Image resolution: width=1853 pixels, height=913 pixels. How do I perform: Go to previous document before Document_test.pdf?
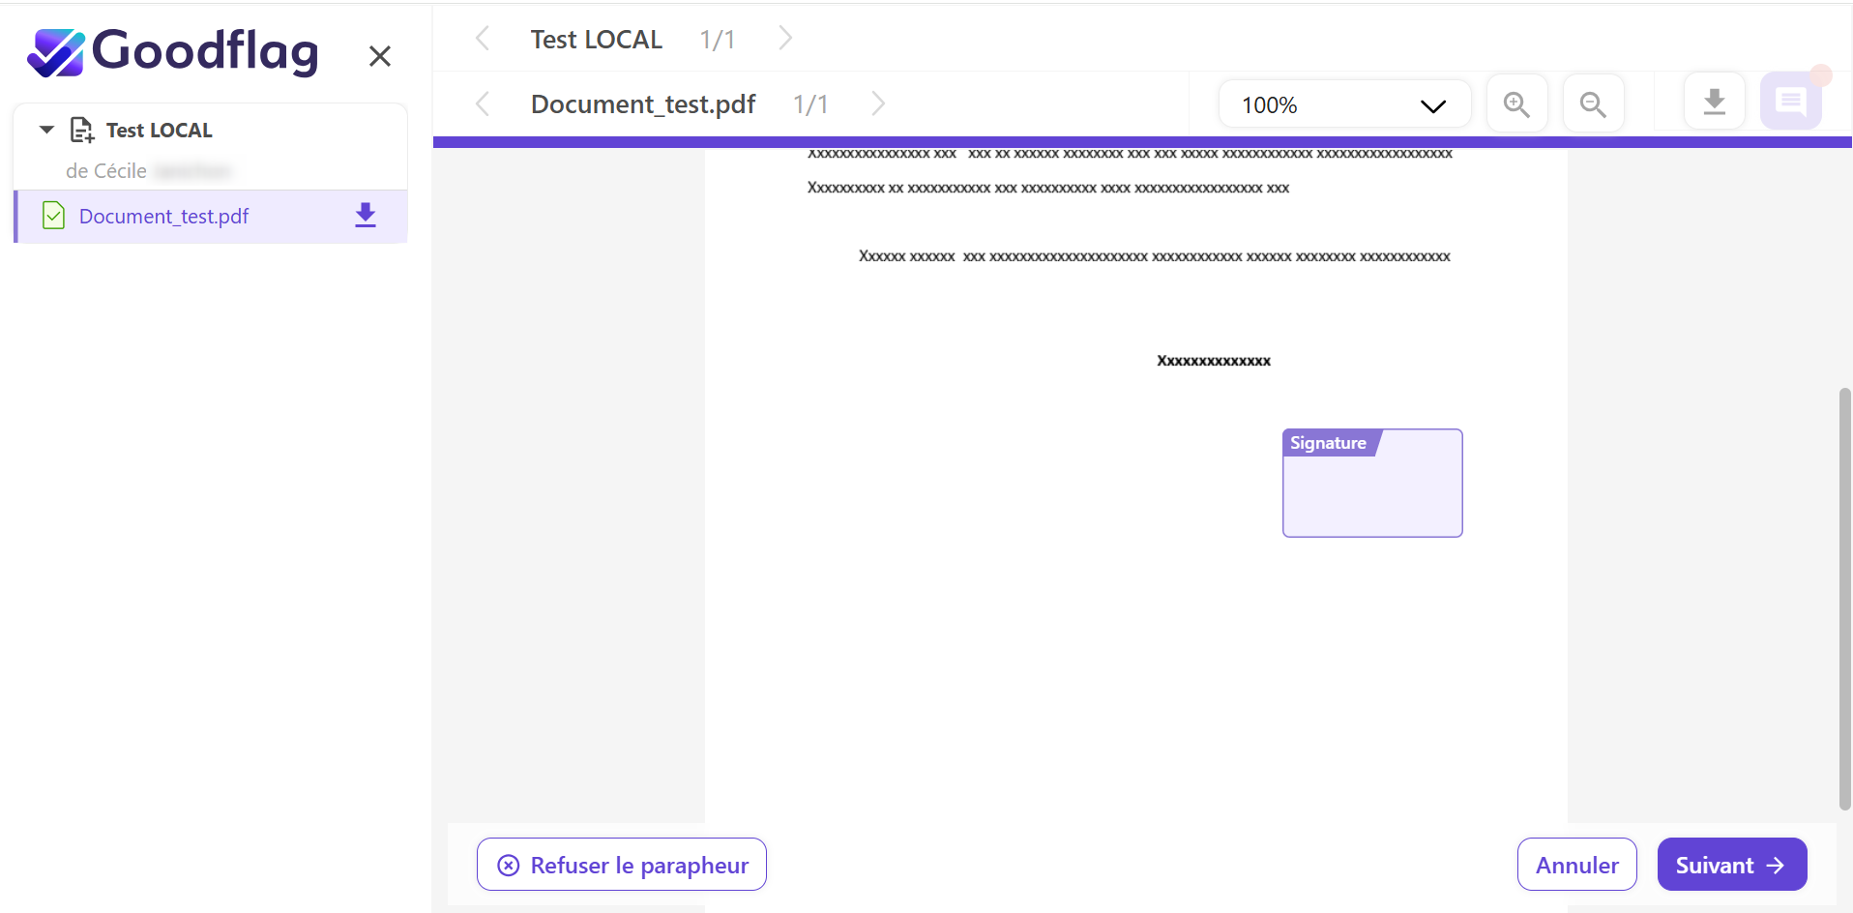point(483,103)
